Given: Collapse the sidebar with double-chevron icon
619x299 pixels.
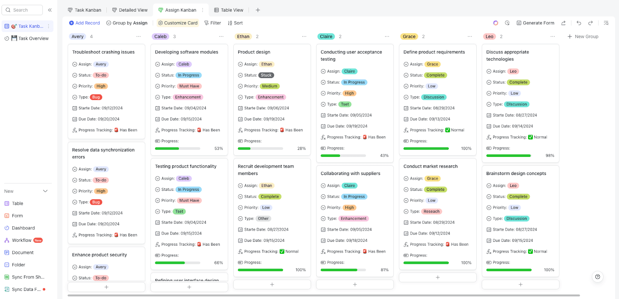Looking at the screenshot, I should pyautogui.click(x=50, y=10).
